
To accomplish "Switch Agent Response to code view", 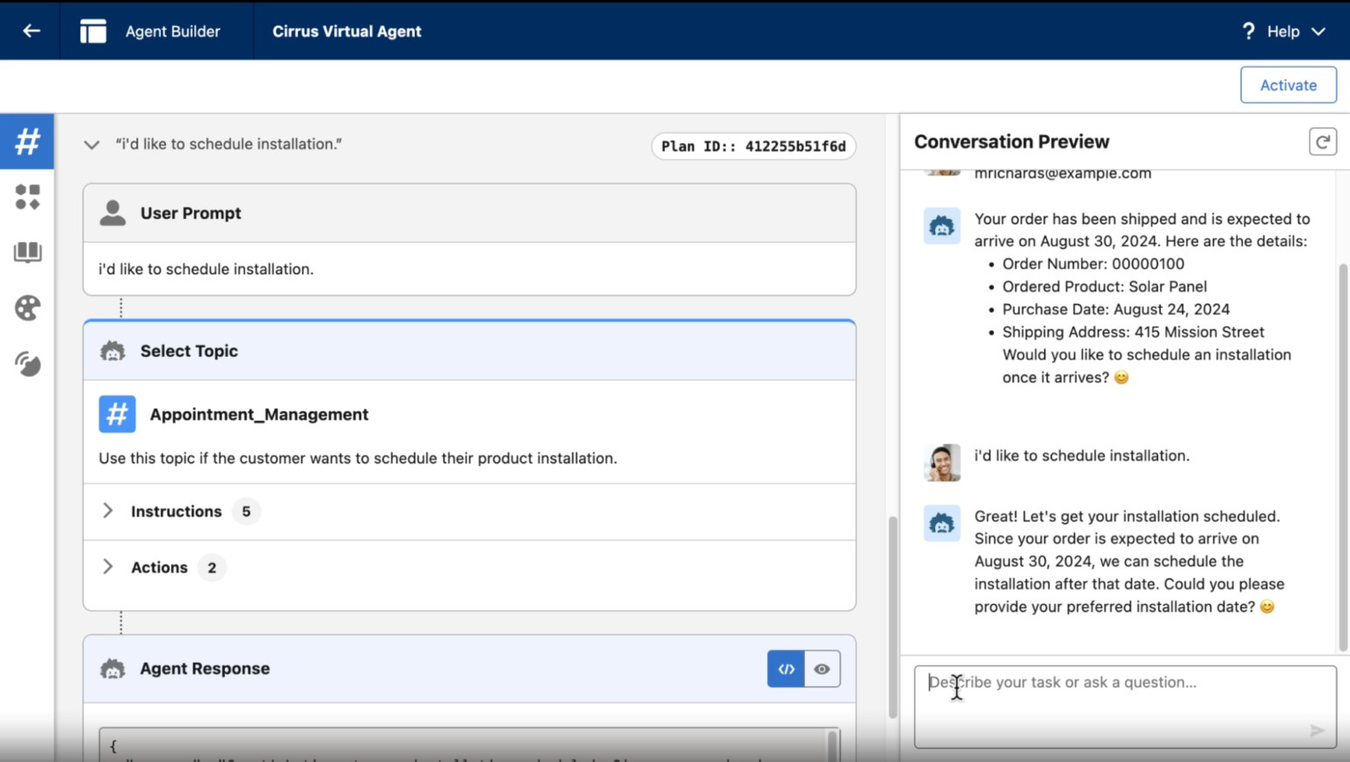I will point(786,669).
